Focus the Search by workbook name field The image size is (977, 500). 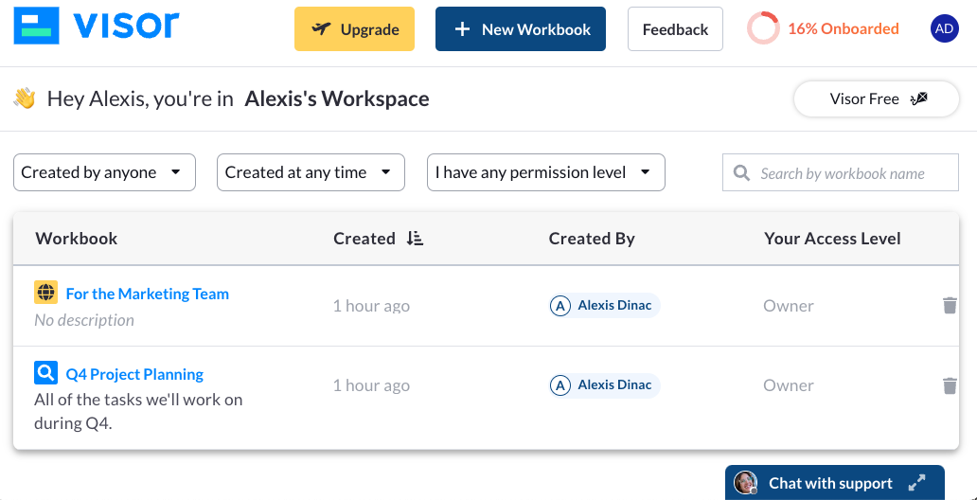(x=841, y=172)
